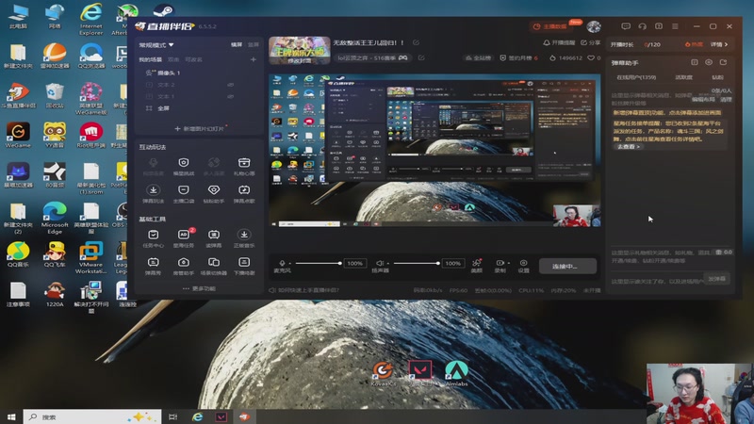The image size is (754, 424).
Task: Click the 录制 record icon
Action: click(500, 266)
